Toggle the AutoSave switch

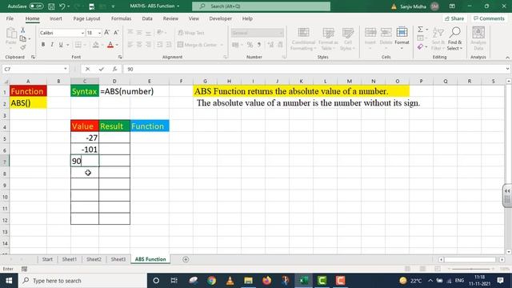click(x=36, y=6)
